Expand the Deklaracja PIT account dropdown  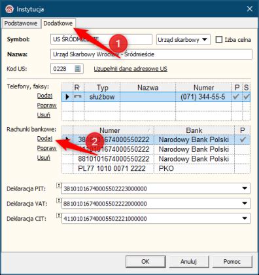[x=245, y=189]
